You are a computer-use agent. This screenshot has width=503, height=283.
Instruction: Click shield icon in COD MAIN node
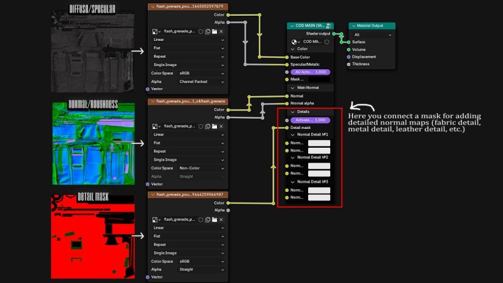click(x=326, y=42)
